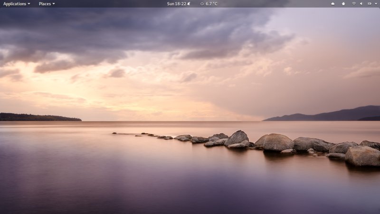Open the Places menu

(47, 4)
